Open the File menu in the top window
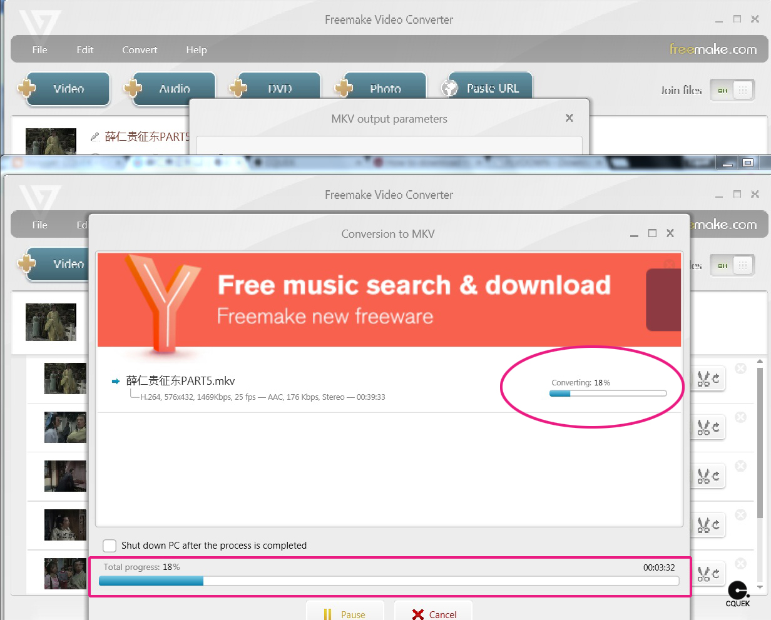The width and height of the screenshot is (771, 620). point(39,50)
